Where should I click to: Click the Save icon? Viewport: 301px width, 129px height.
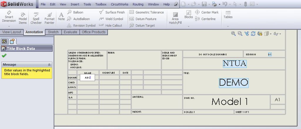204,4
